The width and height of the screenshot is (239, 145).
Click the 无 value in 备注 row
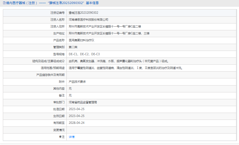(70, 96)
